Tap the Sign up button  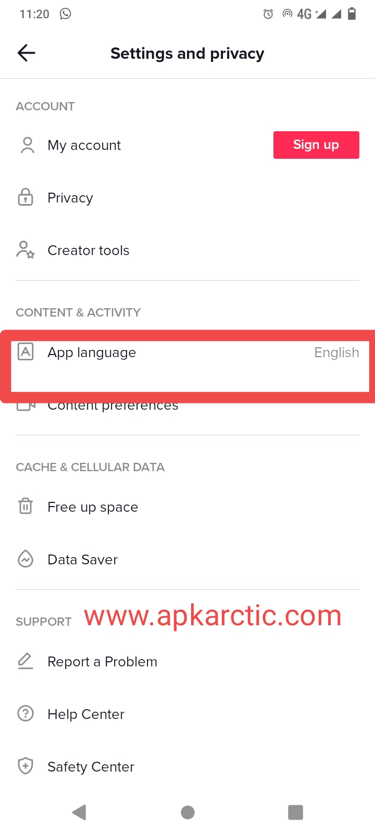click(x=316, y=145)
